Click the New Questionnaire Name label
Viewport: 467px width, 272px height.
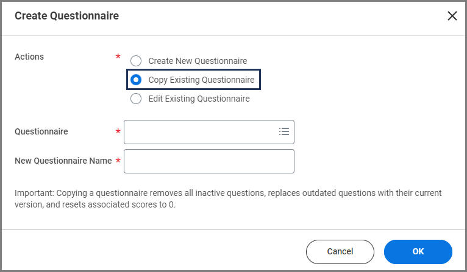[x=63, y=161]
